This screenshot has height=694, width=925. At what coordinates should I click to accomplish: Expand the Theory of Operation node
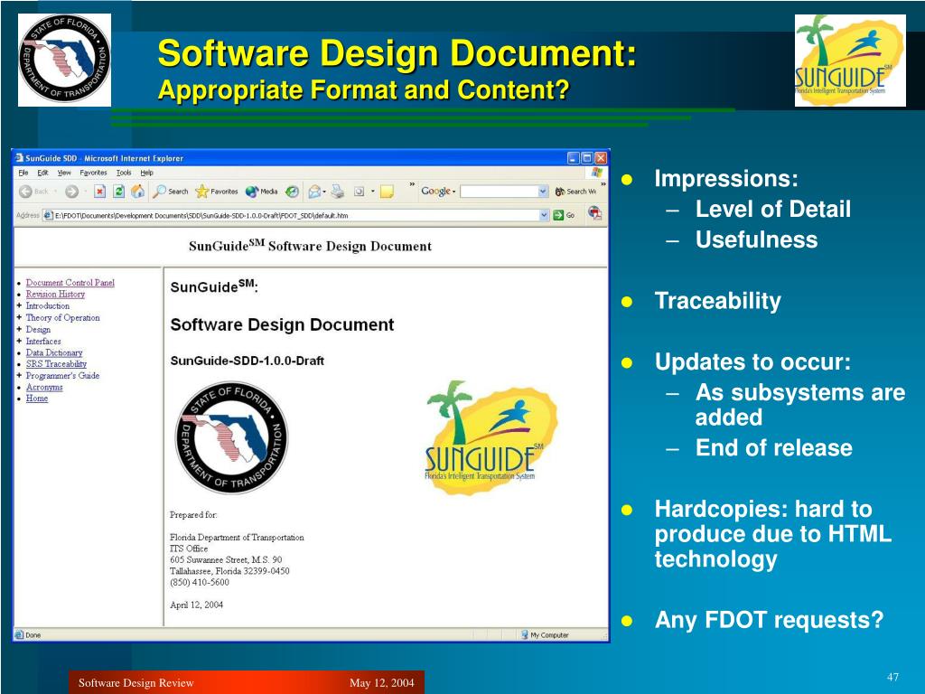(19, 317)
